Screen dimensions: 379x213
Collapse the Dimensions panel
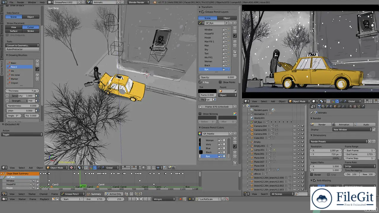point(311,135)
